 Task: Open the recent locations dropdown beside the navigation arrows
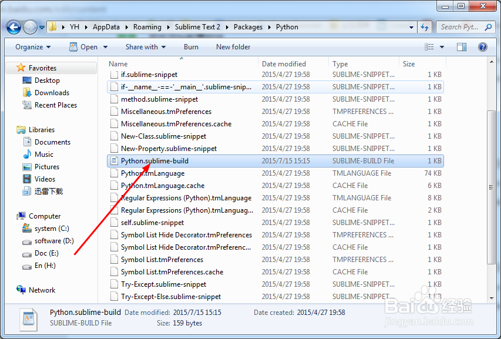pyautogui.click(x=42, y=28)
